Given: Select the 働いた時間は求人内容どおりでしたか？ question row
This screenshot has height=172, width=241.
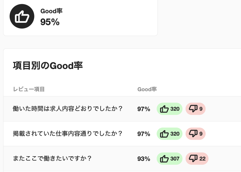Looking at the screenshot, I should (68, 108).
